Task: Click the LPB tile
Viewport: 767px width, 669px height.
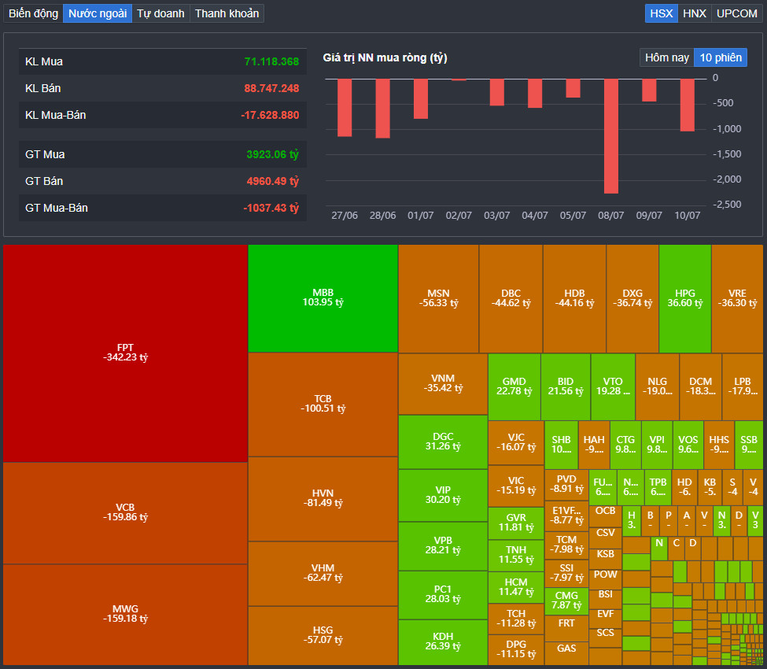Action: pyautogui.click(x=743, y=386)
